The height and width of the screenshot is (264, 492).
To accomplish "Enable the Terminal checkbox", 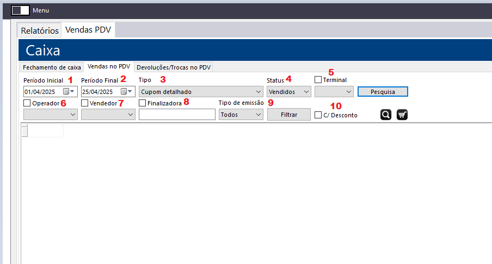I will 318,80.
